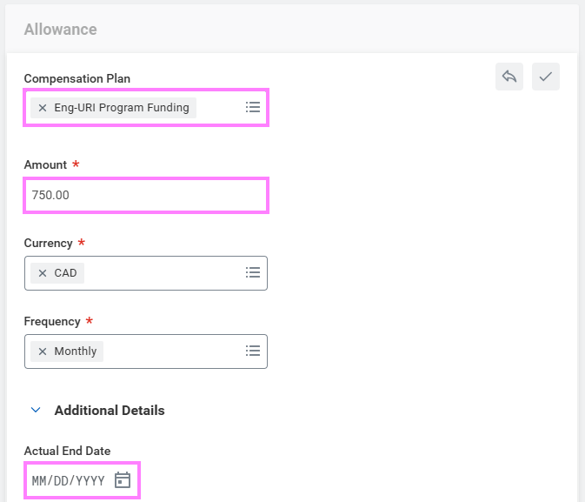Image resolution: width=585 pixels, height=502 pixels.
Task: Select the Monthly chip label
Action: [76, 351]
